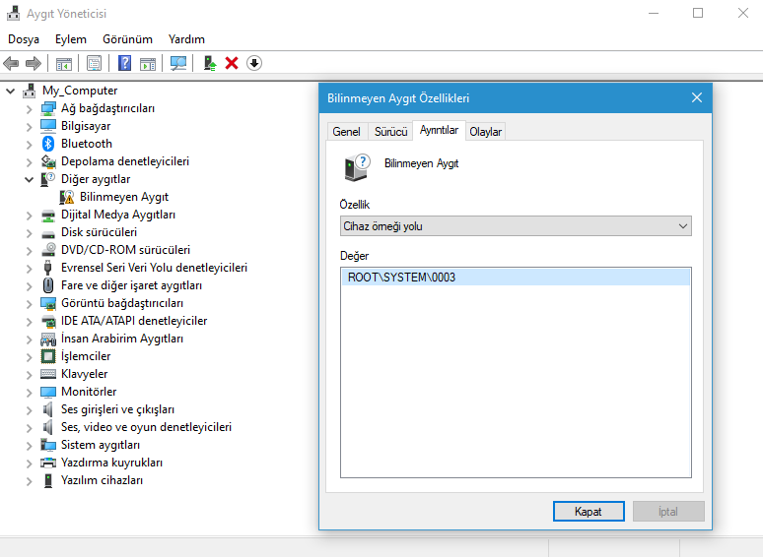Select the ROOT\SYSTEM\0003 value row
The image size is (763, 557).
516,278
